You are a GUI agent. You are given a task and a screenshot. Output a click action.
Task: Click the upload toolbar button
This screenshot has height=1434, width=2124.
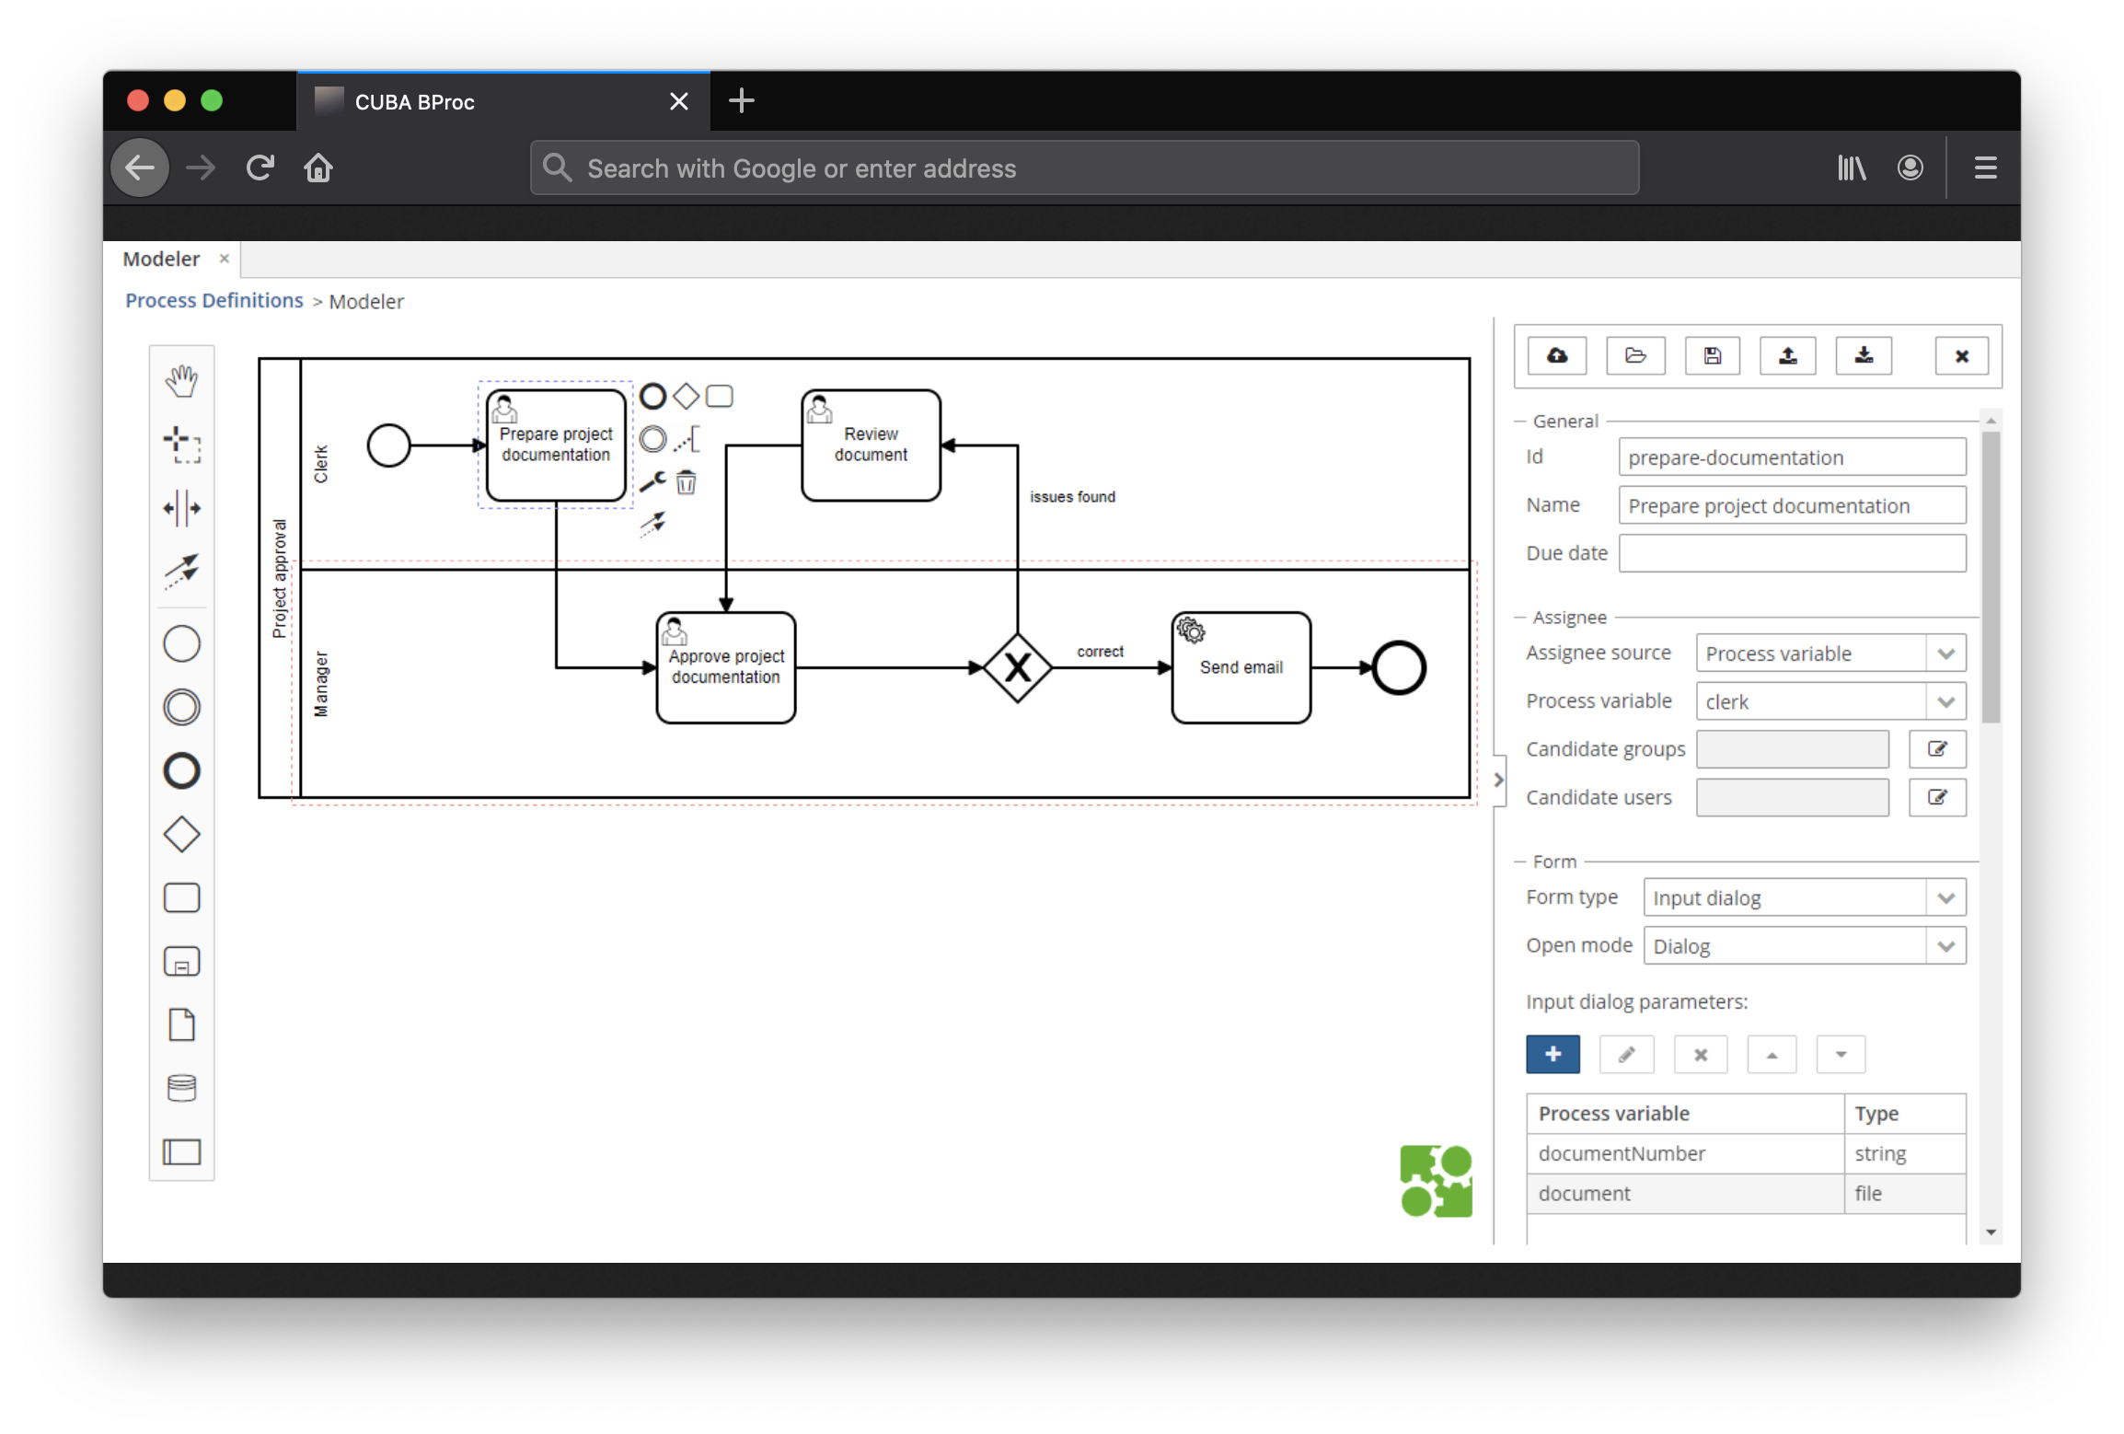1787,355
